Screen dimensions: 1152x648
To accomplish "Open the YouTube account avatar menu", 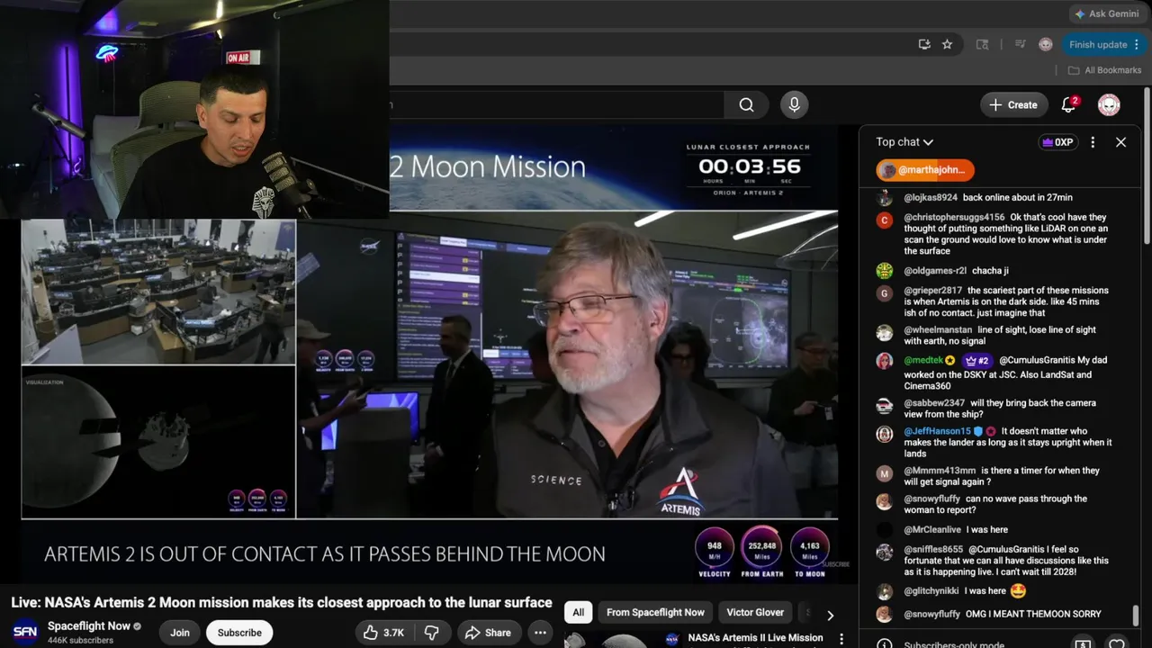I will [1109, 104].
